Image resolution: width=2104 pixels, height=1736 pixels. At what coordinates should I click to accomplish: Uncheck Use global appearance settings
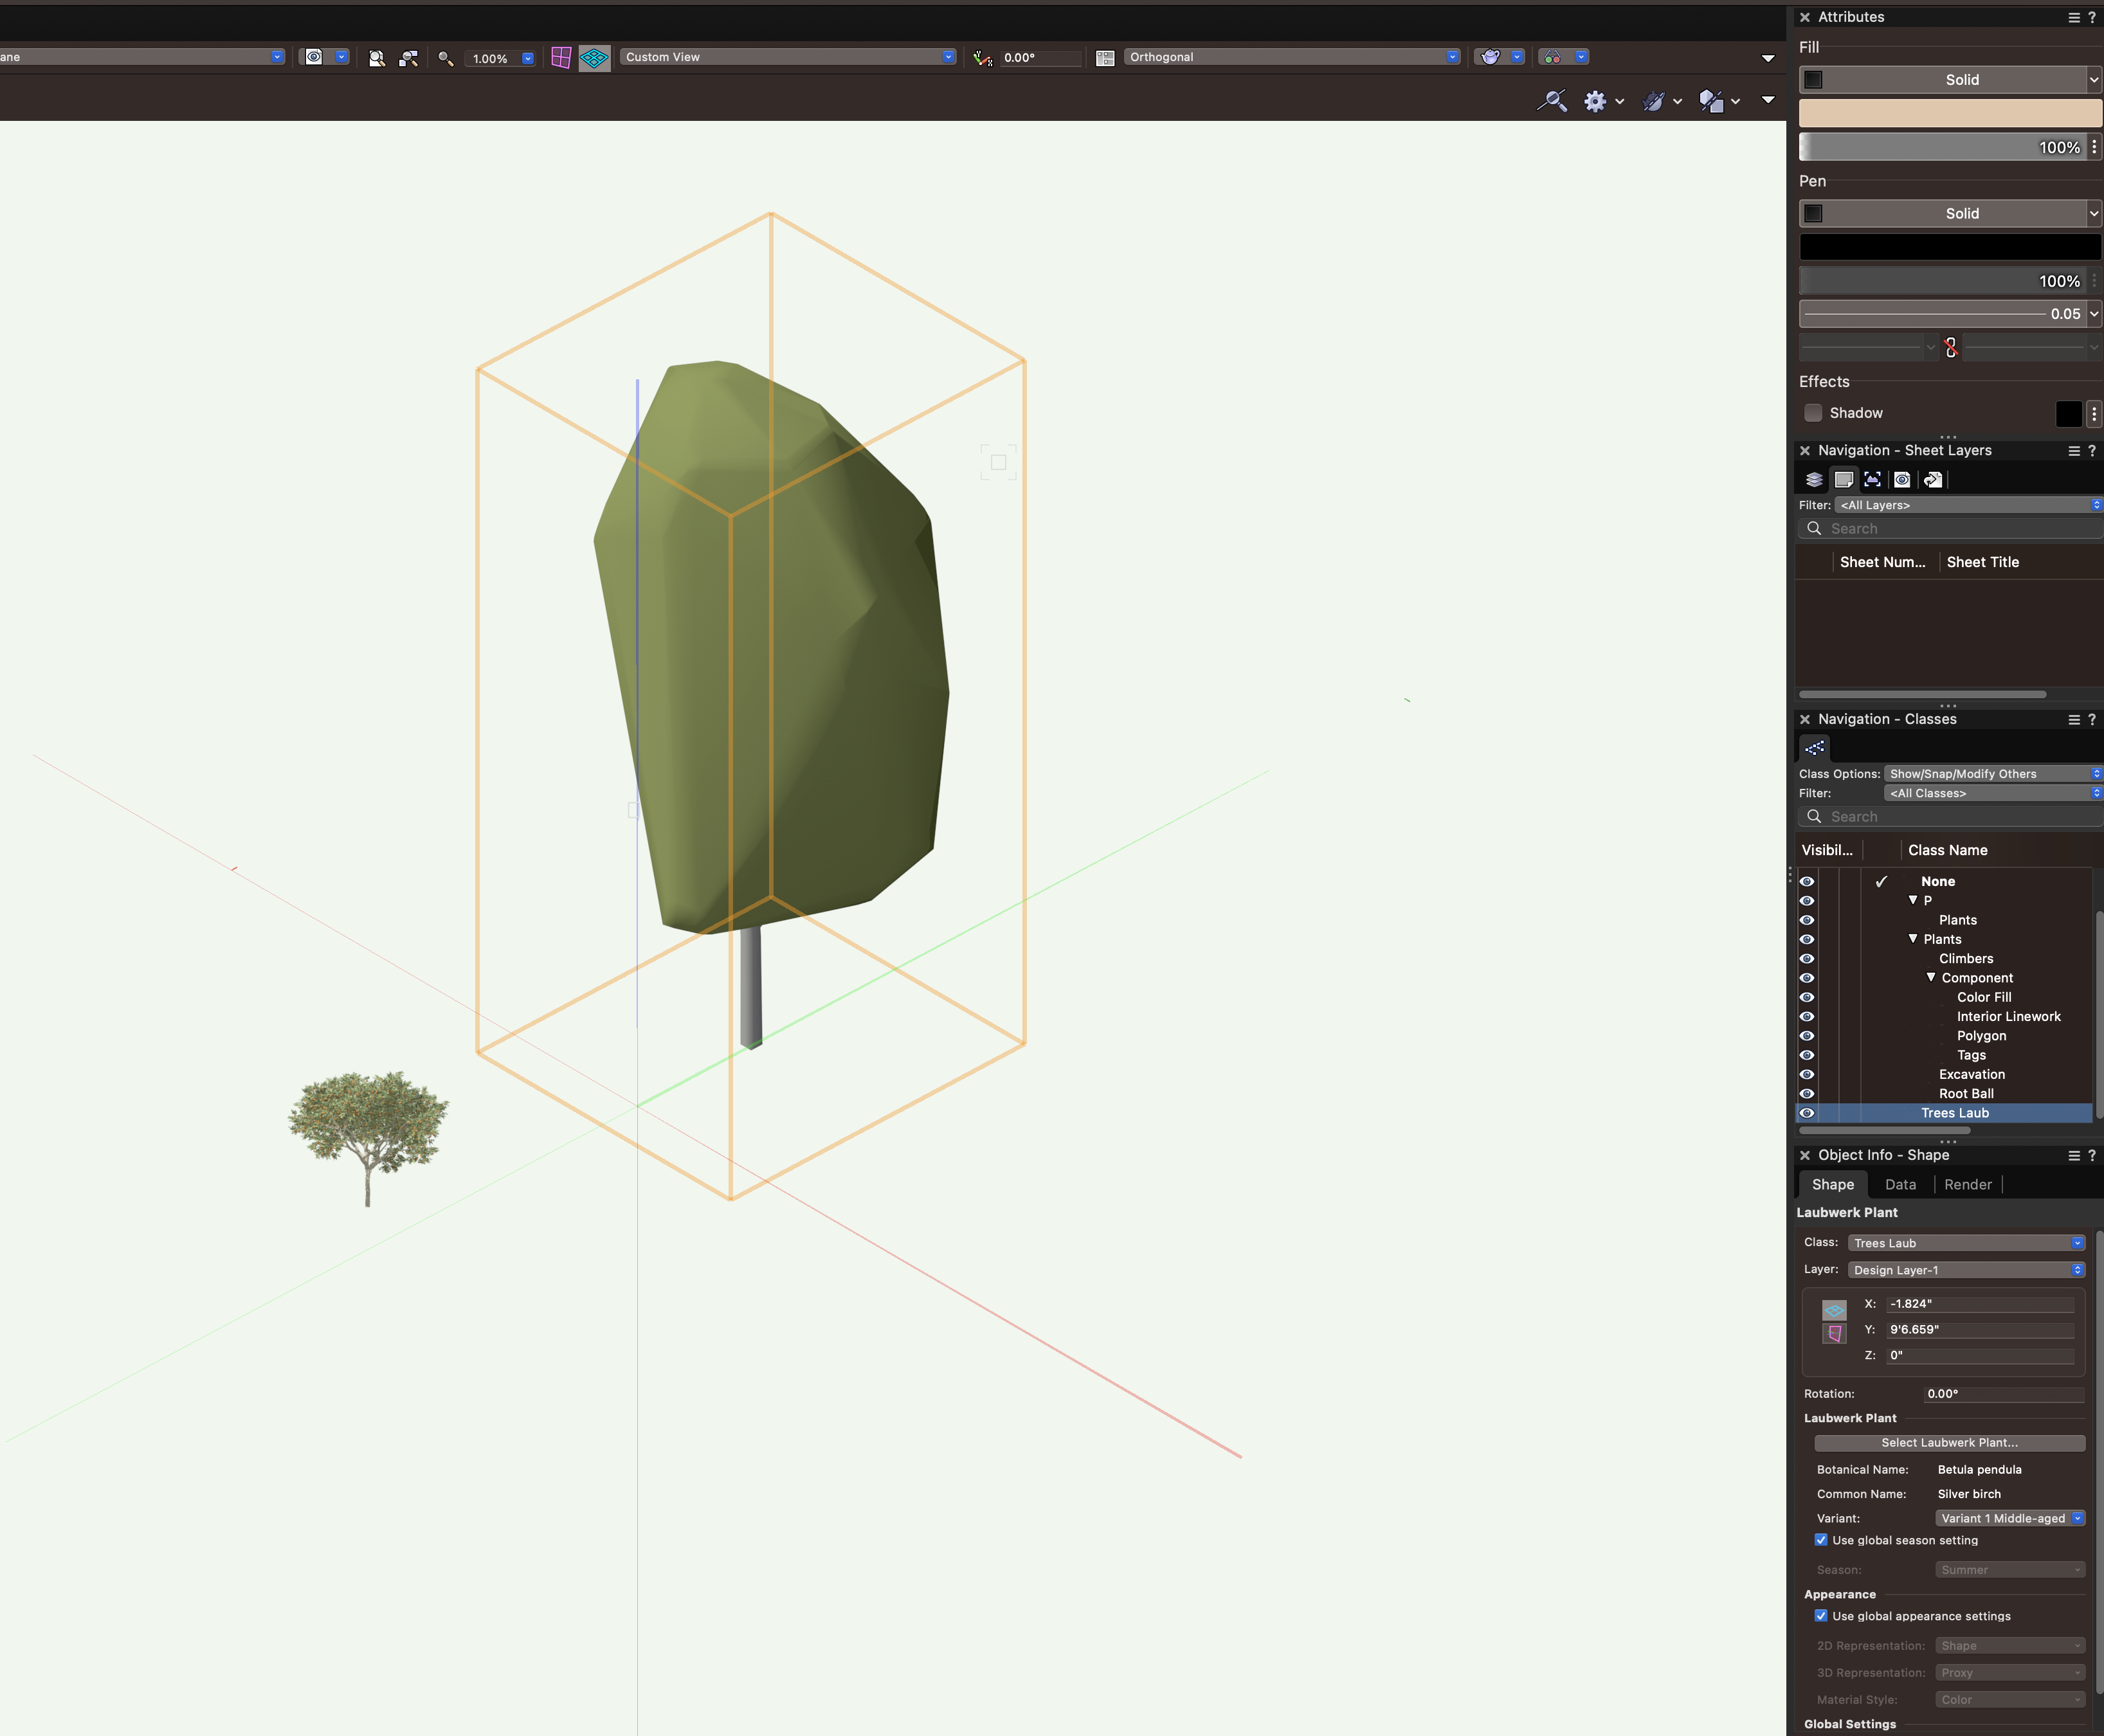pyautogui.click(x=1821, y=1616)
